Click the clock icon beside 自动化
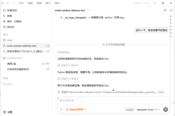Image resolution: width=175 pixels, height=116 pixels. (4, 27)
